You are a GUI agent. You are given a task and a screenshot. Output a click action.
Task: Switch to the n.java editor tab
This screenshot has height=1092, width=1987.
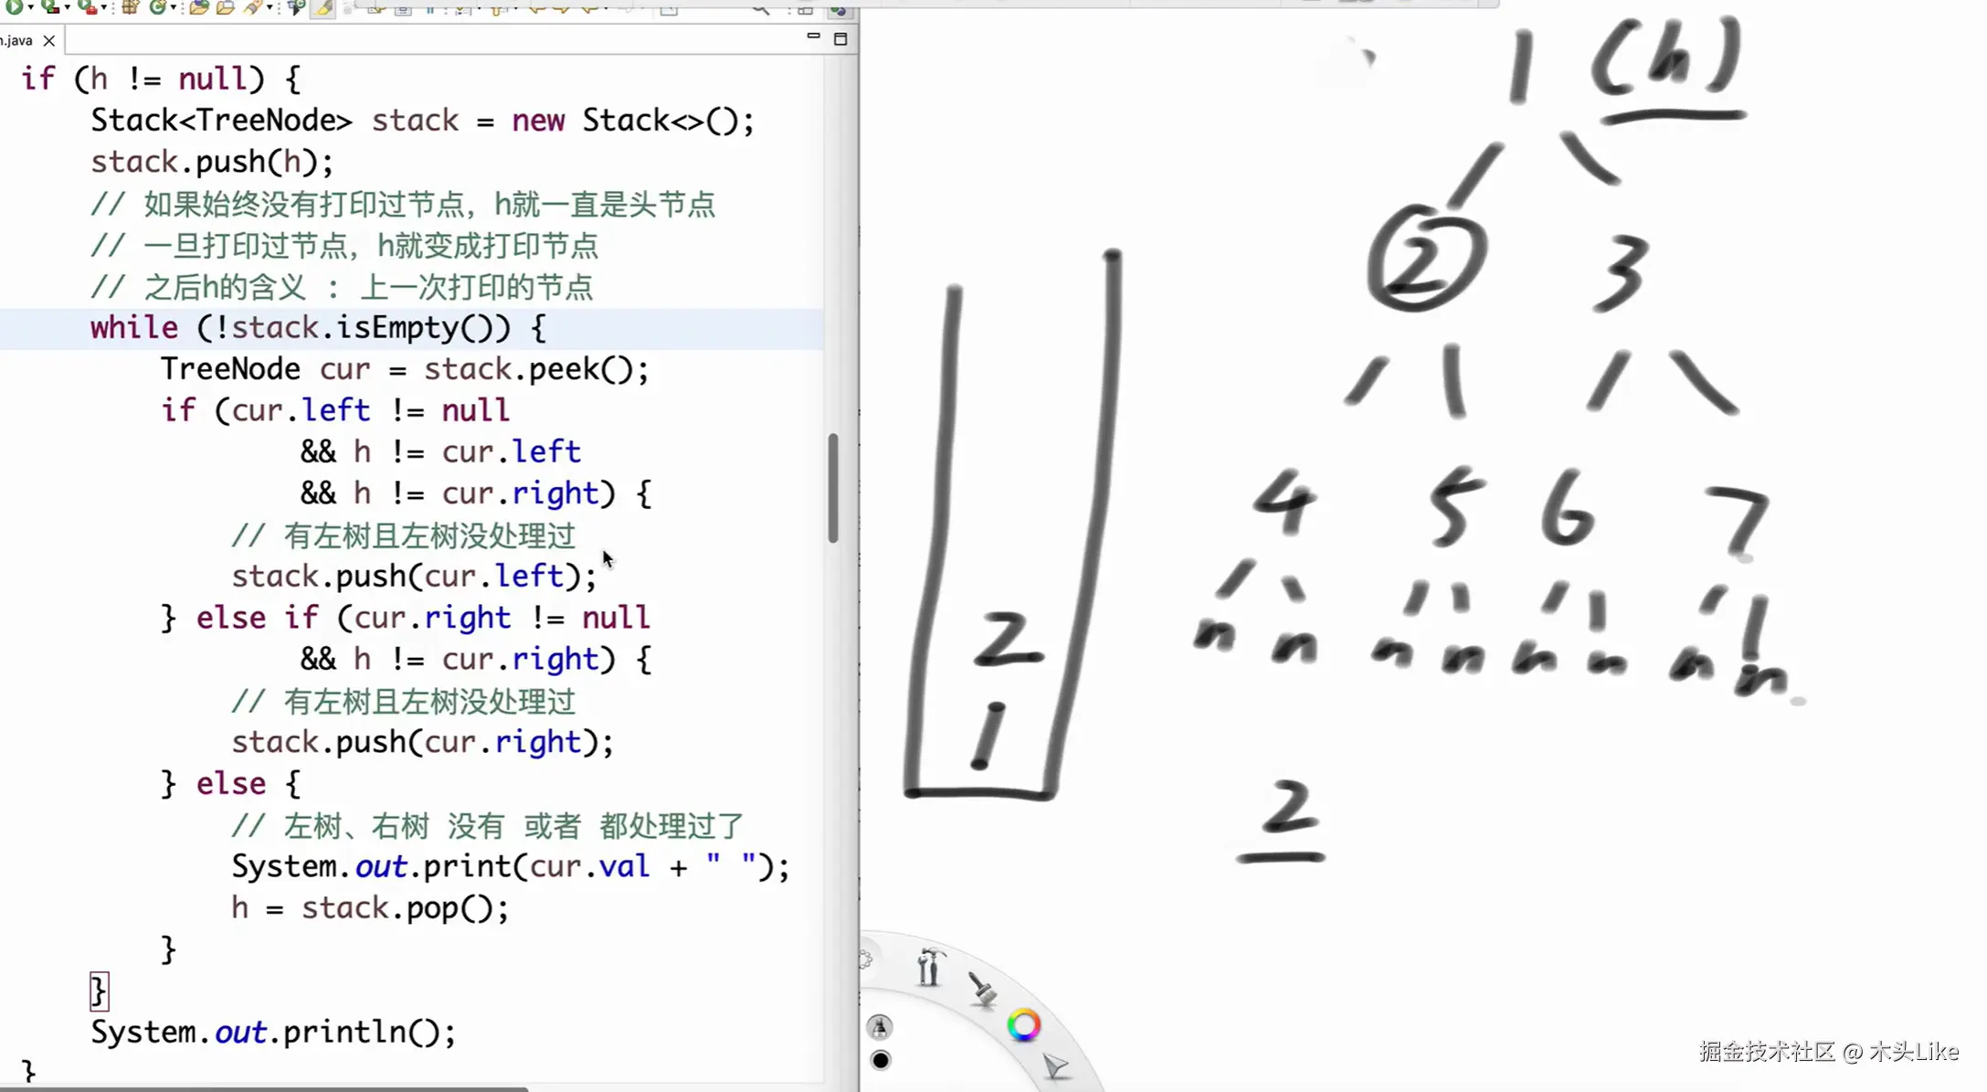(x=18, y=40)
